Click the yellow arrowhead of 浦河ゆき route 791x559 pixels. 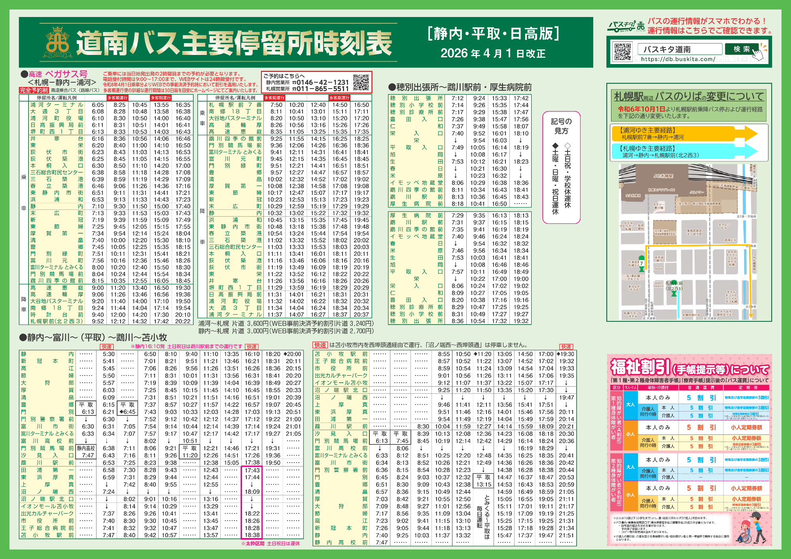749,134
